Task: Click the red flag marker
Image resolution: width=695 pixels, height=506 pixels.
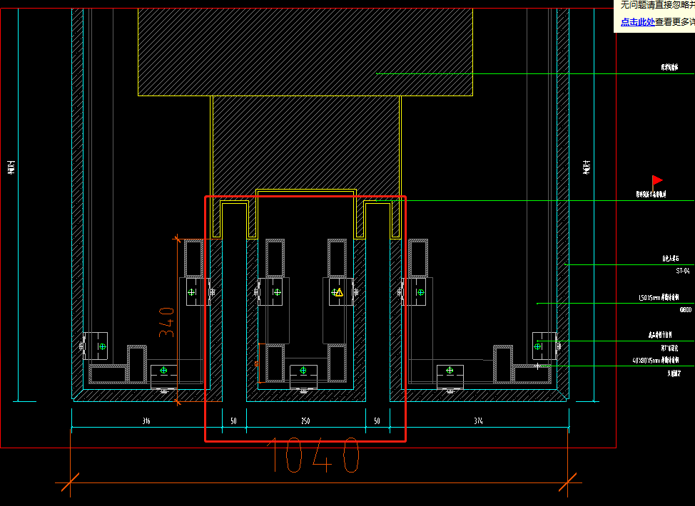Action: coord(656,181)
